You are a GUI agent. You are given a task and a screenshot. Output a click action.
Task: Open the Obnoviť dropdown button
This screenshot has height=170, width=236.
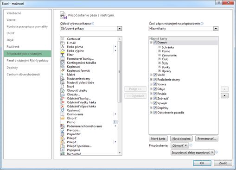180,145
